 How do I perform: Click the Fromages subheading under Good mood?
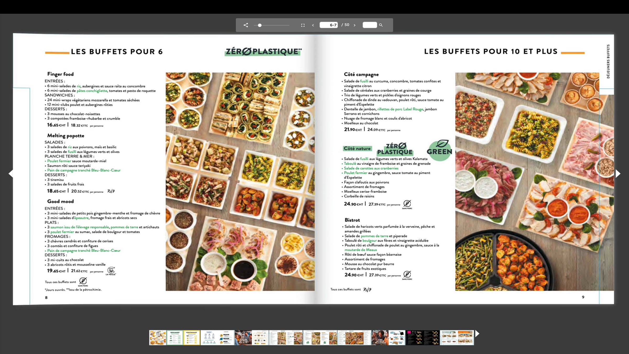coord(57,237)
